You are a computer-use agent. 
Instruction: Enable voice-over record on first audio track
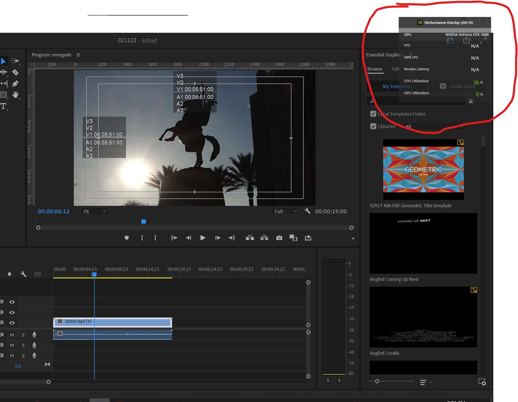[34, 335]
